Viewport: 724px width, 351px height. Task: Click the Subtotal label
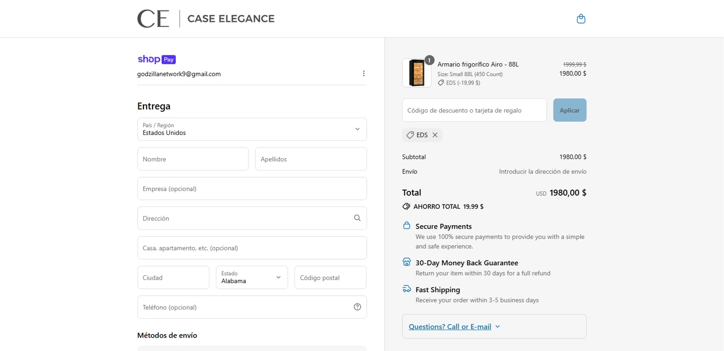tap(414, 157)
